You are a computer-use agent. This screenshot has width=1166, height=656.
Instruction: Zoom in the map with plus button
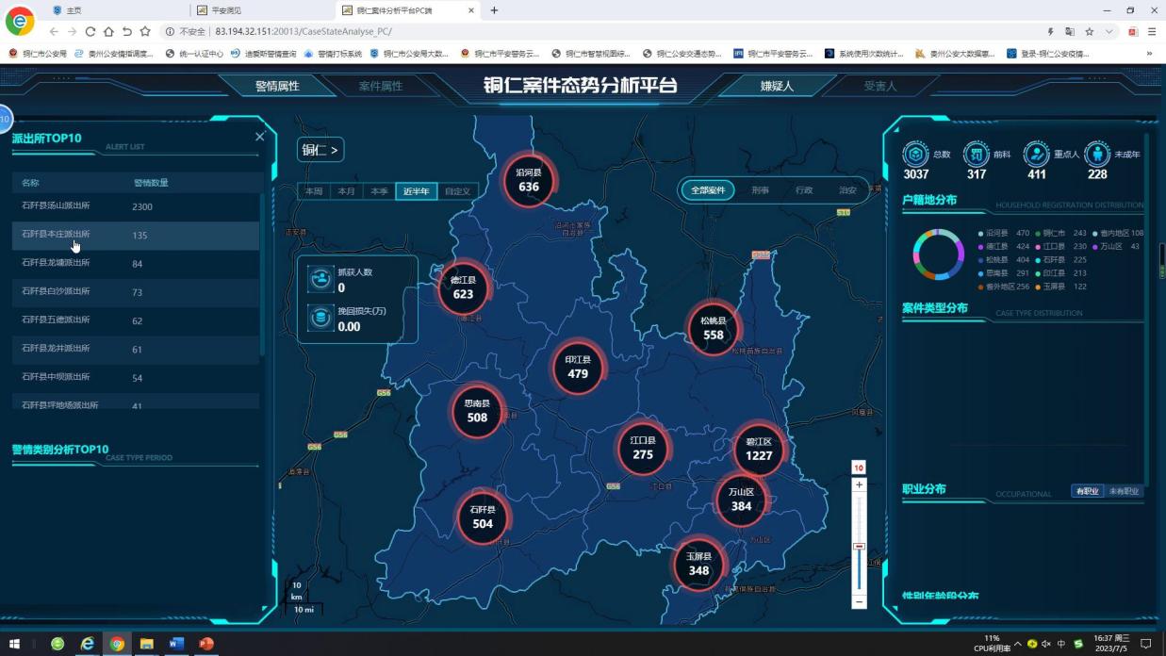(859, 484)
